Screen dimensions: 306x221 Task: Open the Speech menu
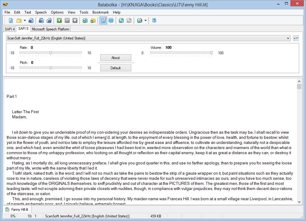click(41, 12)
